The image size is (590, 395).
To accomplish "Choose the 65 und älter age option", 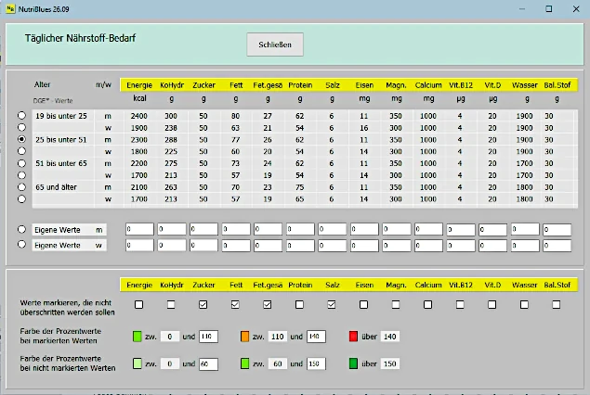I will (21, 186).
